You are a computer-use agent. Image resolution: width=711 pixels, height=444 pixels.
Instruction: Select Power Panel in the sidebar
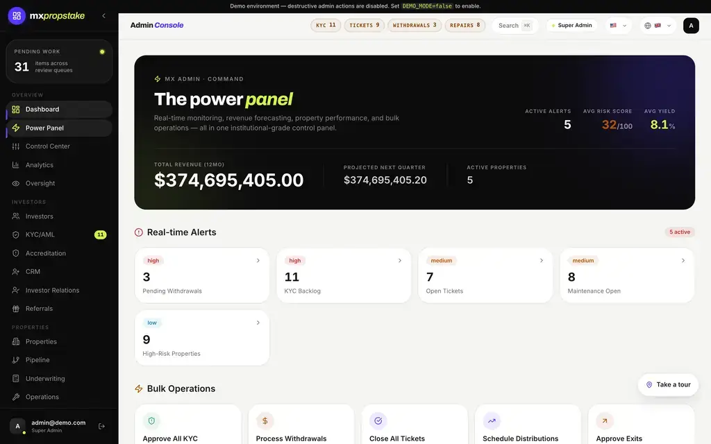(60, 128)
